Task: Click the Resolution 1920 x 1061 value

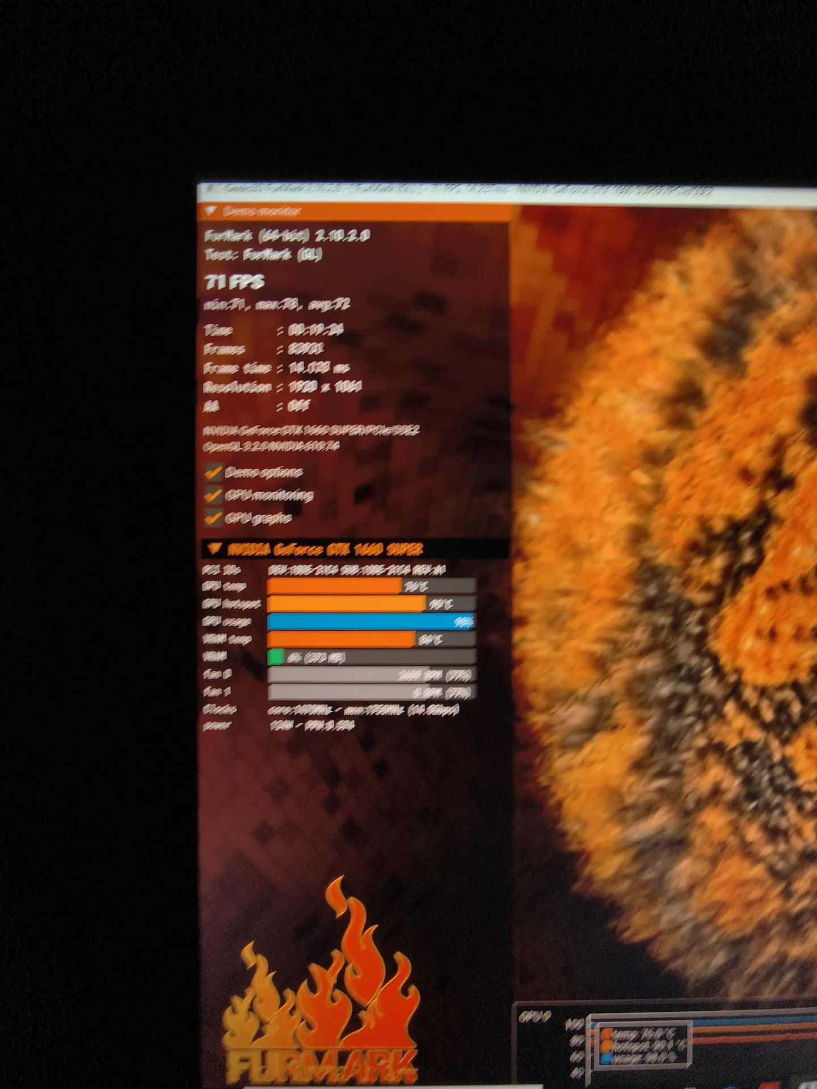Action: pos(325,387)
